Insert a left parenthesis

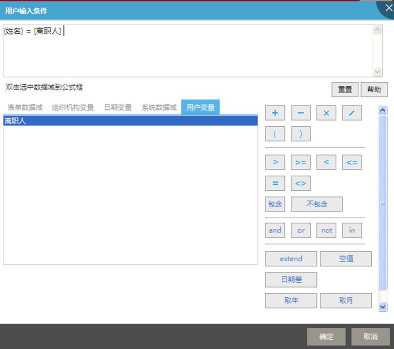275,134
